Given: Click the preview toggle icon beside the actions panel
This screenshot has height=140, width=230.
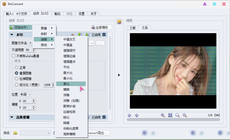Looking at the screenshot, I should click(119, 22).
